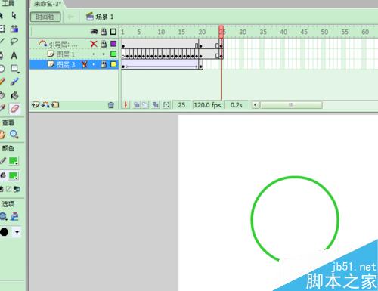The image size is (378, 291).
Task: Select the Lasso tool
Action: coord(14,42)
